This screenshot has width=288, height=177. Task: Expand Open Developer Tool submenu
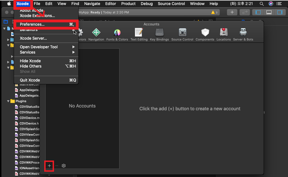[x=46, y=47]
